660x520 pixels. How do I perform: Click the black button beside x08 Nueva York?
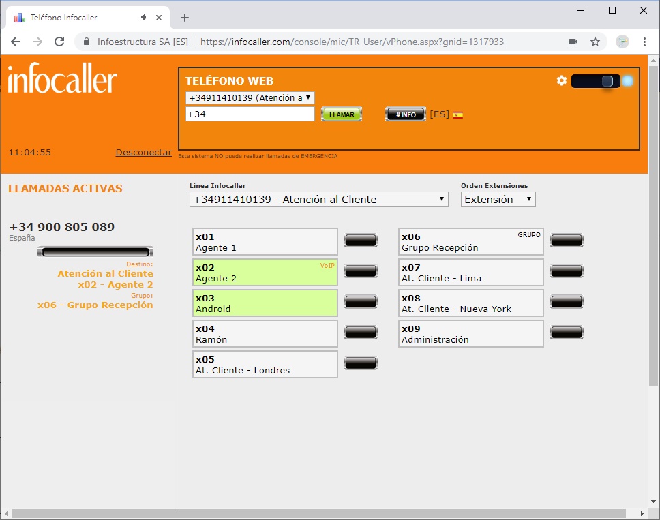pos(567,302)
